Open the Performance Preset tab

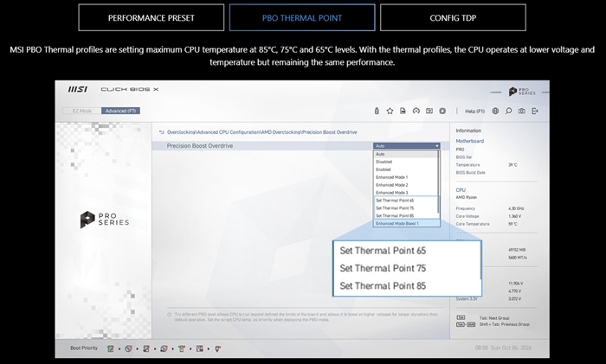point(151,18)
